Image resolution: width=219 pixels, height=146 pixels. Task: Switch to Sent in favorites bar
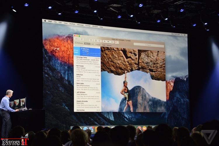click(x=93, y=44)
